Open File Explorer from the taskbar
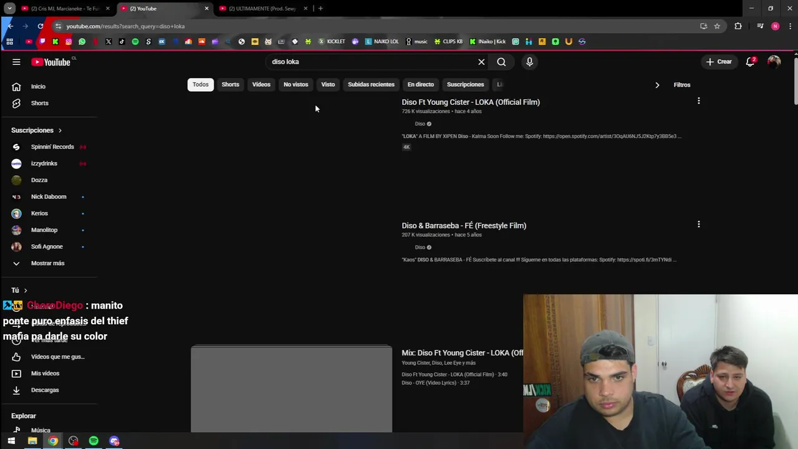Screen dimensions: 798x449 coord(32,441)
